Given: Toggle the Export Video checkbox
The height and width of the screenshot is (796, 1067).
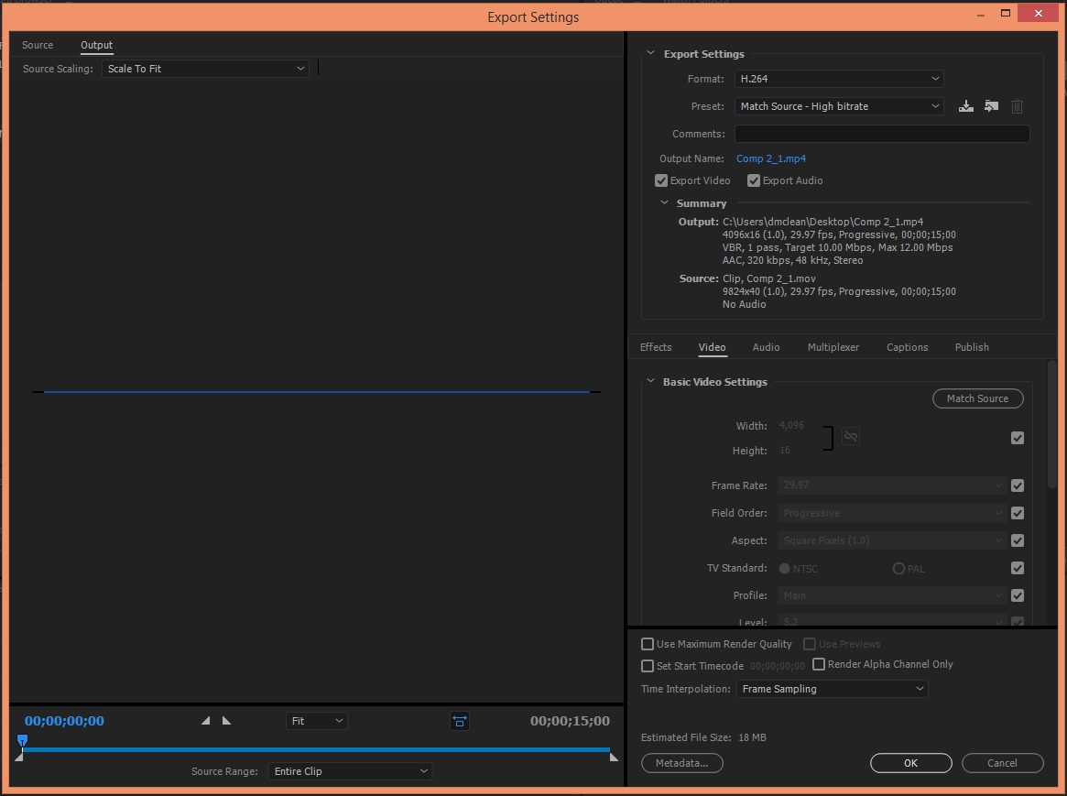Looking at the screenshot, I should [x=661, y=180].
